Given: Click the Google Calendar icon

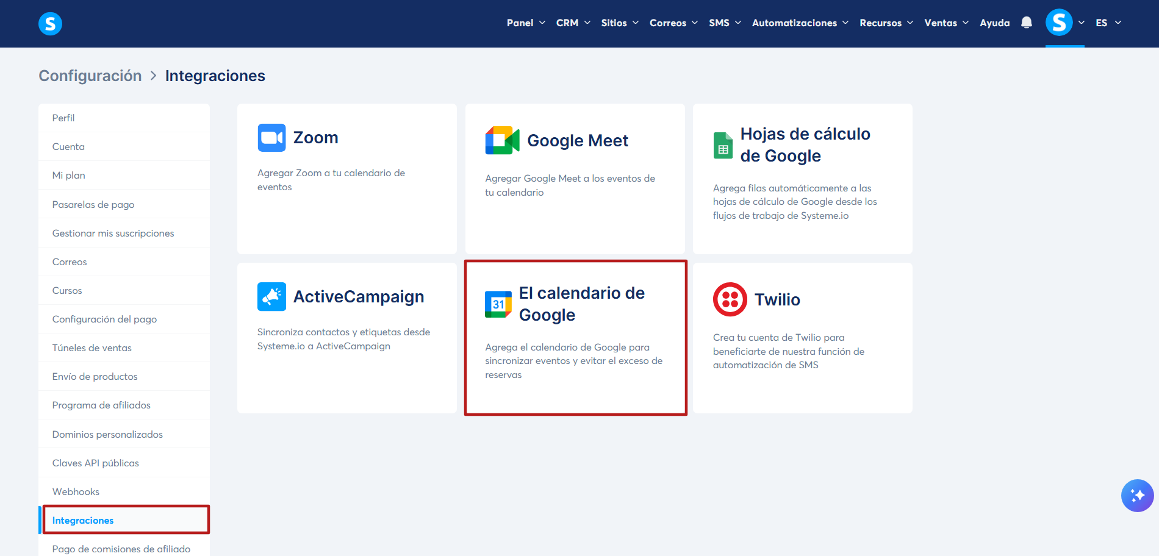Looking at the screenshot, I should (x=498, y=304).
